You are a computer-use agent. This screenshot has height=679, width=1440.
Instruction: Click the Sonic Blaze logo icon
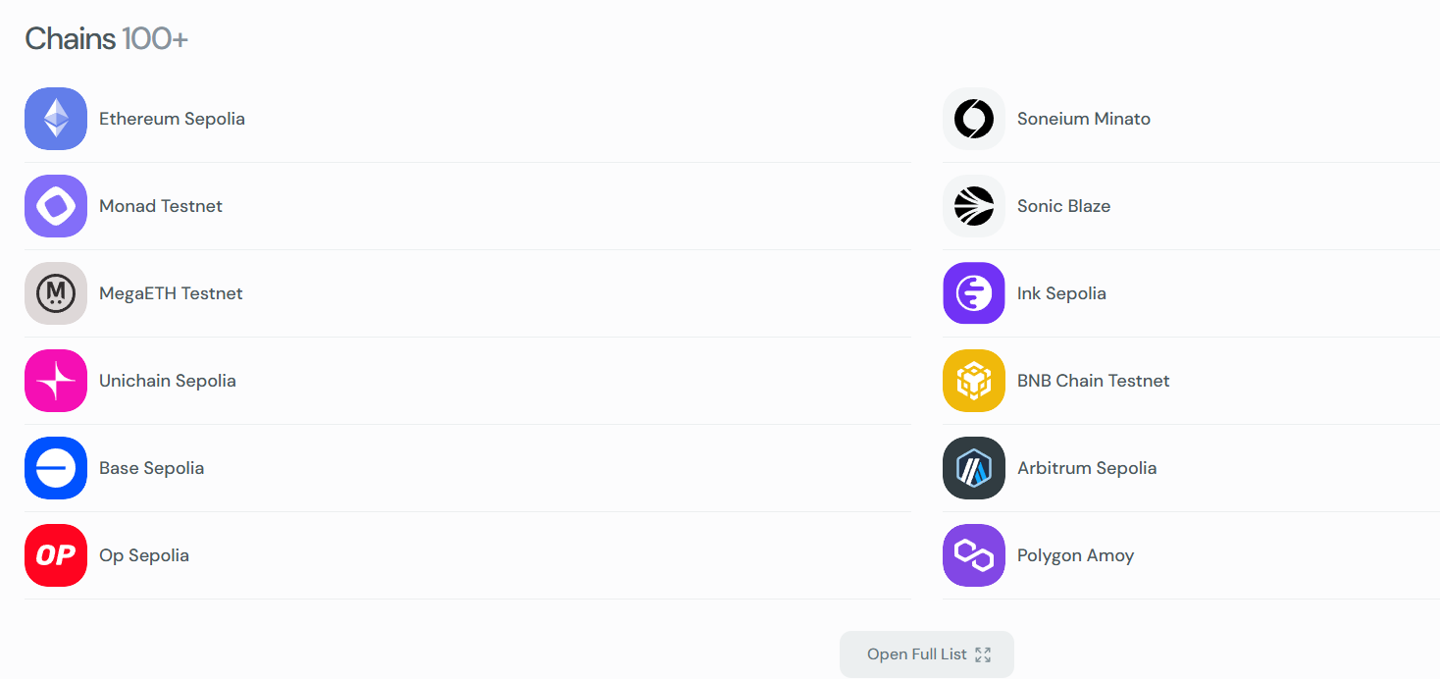click(974, 206)
